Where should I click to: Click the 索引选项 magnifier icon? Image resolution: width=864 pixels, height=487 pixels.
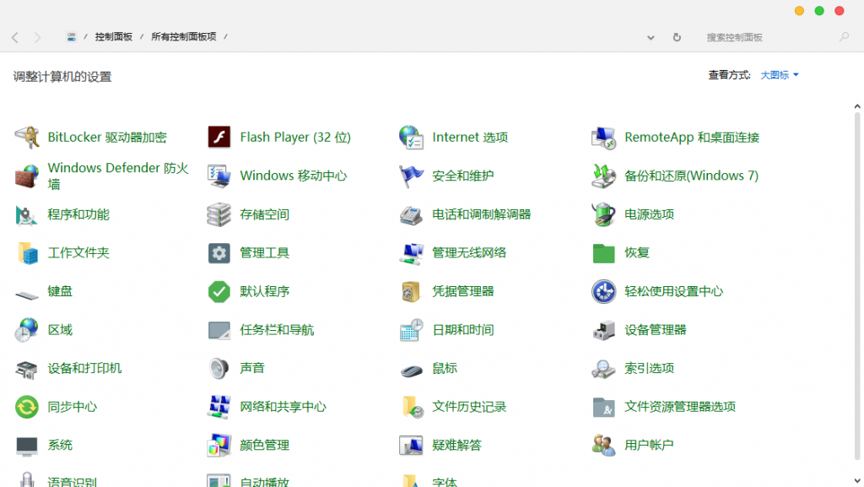point(603,369)
